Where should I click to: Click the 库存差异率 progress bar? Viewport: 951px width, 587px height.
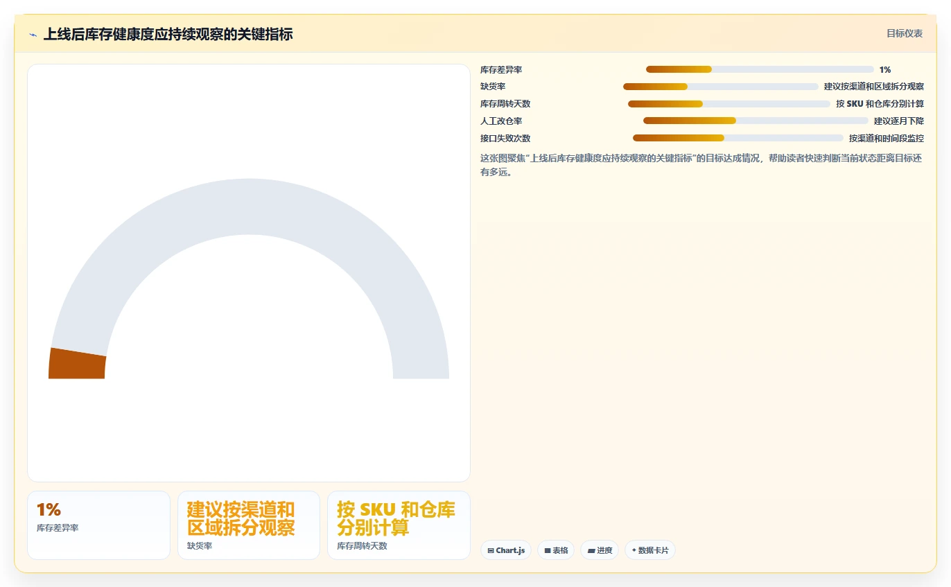point(760,69)
